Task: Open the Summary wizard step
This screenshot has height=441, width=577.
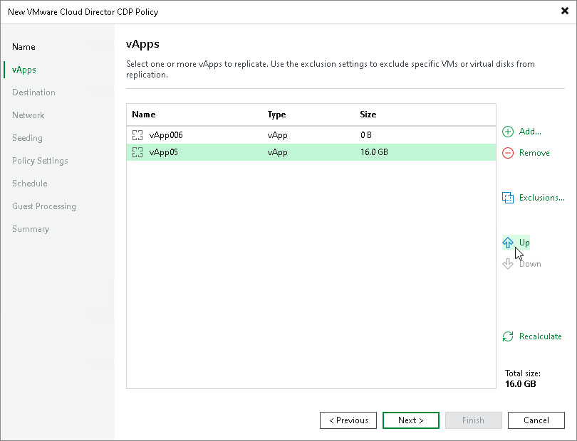Action: (x=31, y=229)
